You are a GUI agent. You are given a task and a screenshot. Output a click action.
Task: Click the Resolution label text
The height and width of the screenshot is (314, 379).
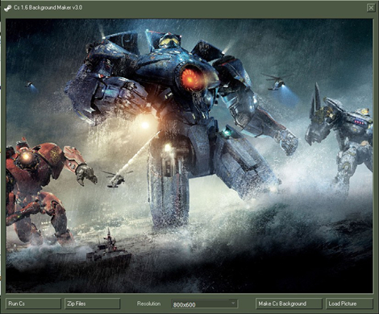tap(148, 304)
